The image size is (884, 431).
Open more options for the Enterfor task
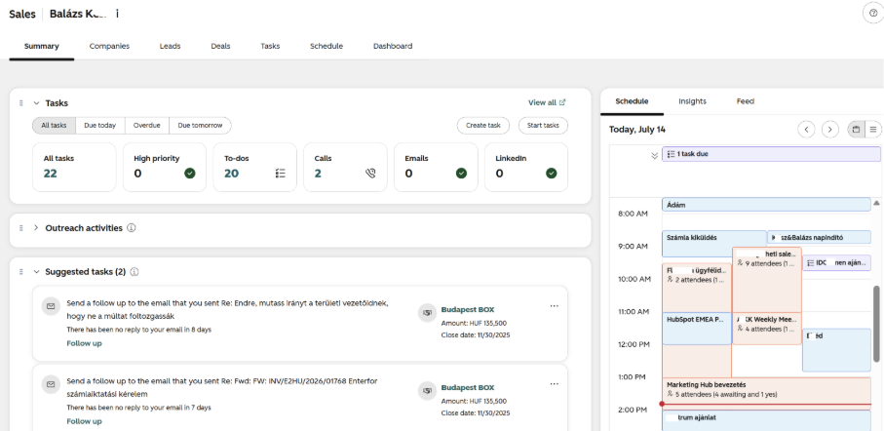[555, 383]
